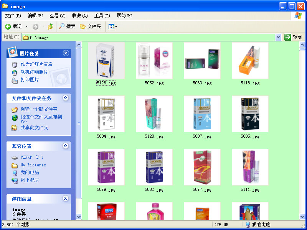307x230 pixels.
Task: Click the task pane scroll up arrow
Action: pos(79,45)
